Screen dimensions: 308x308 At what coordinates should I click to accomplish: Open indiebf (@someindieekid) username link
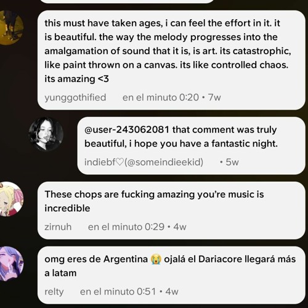click(x=144, y=162)
